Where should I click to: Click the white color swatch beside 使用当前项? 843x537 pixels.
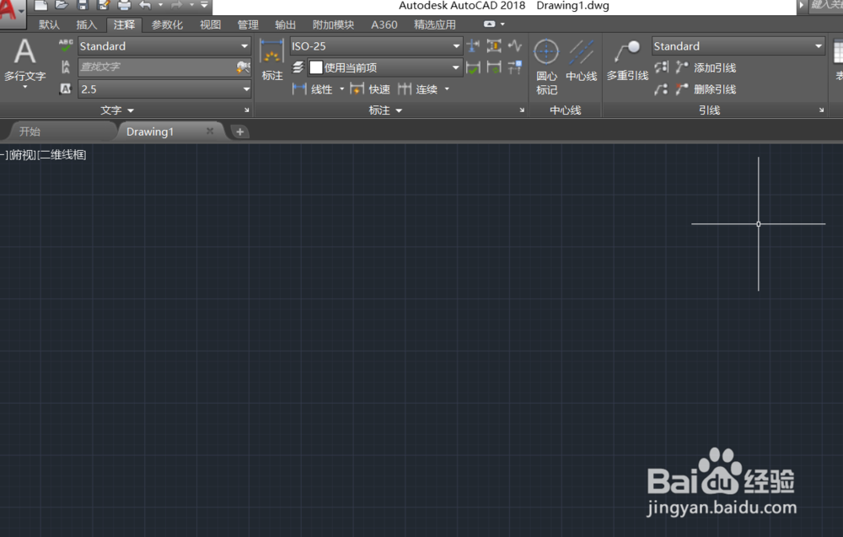(316, 67)
